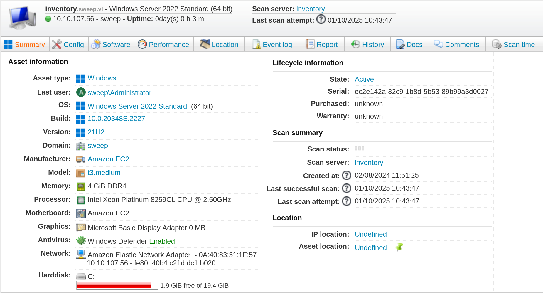Open the Software tab
Screen dimensions: 543x293
pos(112,45)
